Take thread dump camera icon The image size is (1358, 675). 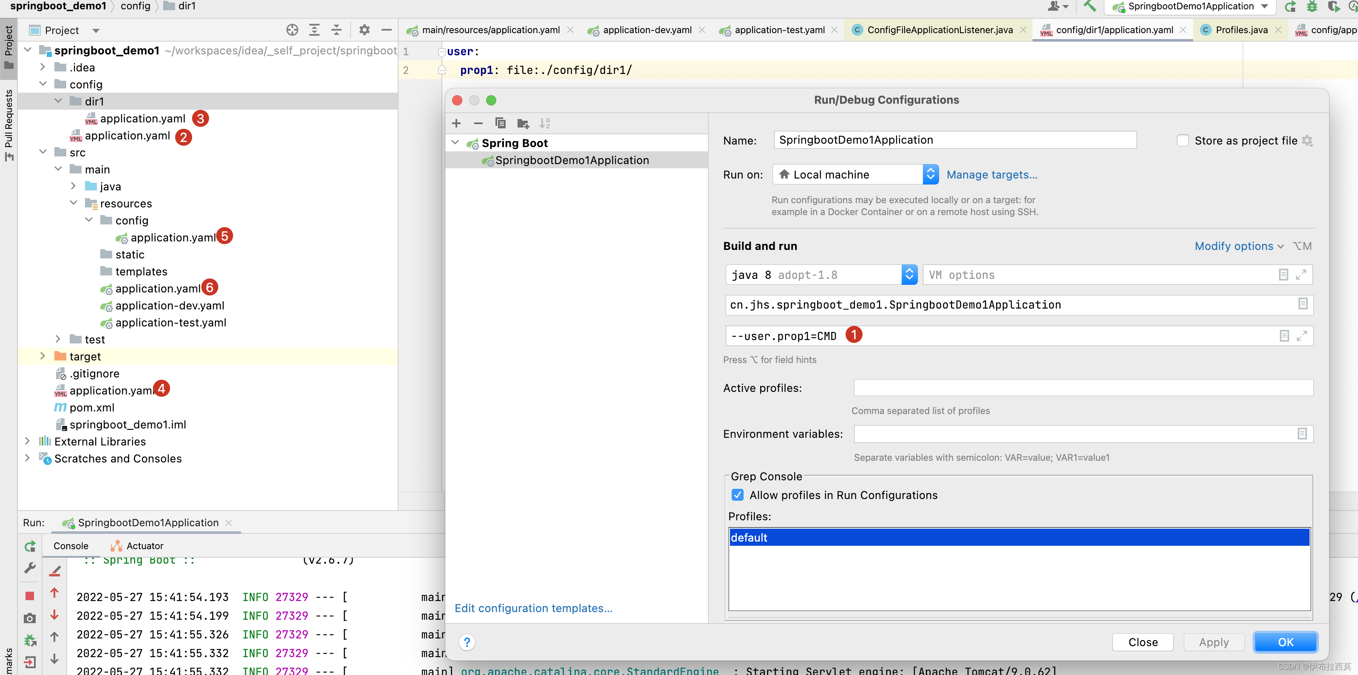[x=30, y=618]
